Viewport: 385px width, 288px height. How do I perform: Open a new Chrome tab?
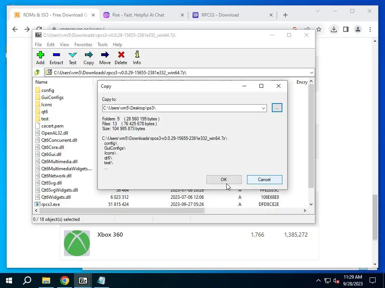pyautogui.click(x=285, y=15)
